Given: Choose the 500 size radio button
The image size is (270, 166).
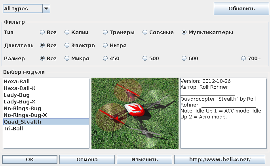Looking at the screenshot, I should [x=145, y=58].
